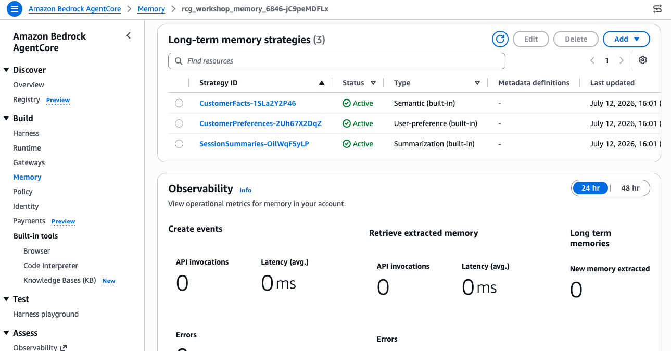Collapse the Build section
671x351 pixels.
[6, 118]
